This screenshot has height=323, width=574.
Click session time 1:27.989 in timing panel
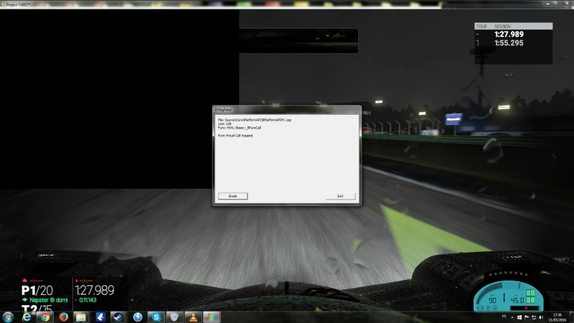(x=509, y=34)
